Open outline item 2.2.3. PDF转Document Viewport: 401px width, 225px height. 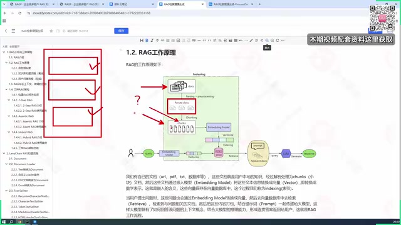[x=29, y=180]
